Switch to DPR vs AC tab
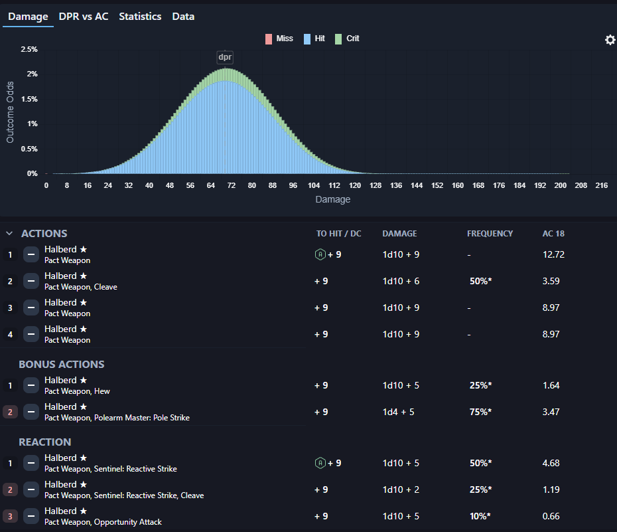The image size is (617, 532). [83, 16]
